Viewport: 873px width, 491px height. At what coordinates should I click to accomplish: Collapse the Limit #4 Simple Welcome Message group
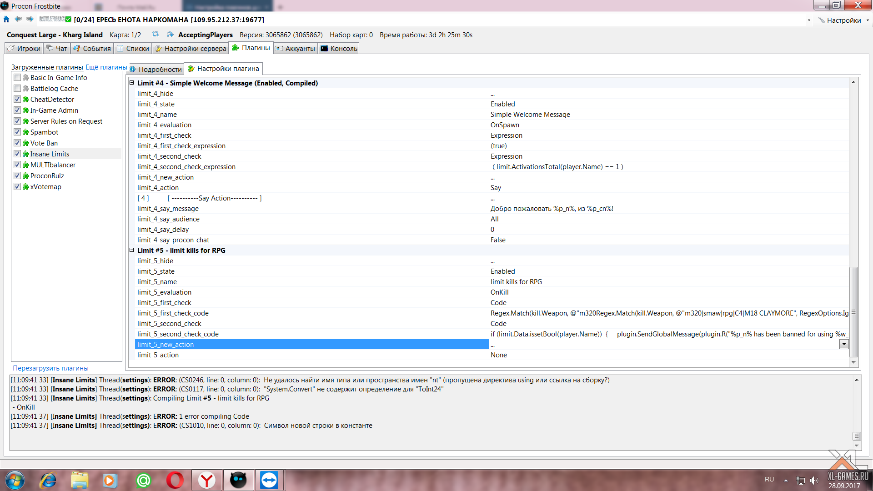point(132,83)
